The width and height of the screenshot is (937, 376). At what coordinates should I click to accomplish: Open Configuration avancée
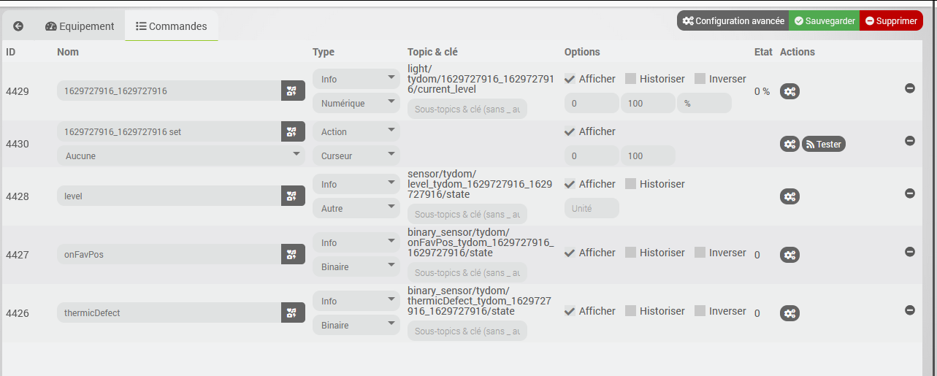pos(733,21)
